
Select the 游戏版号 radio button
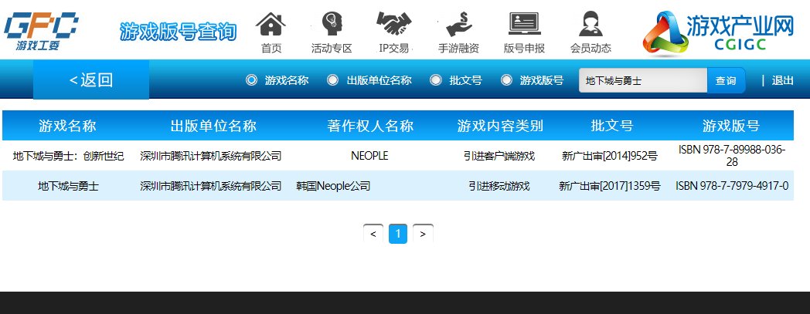pyautogui.click(x=507, y=80)
